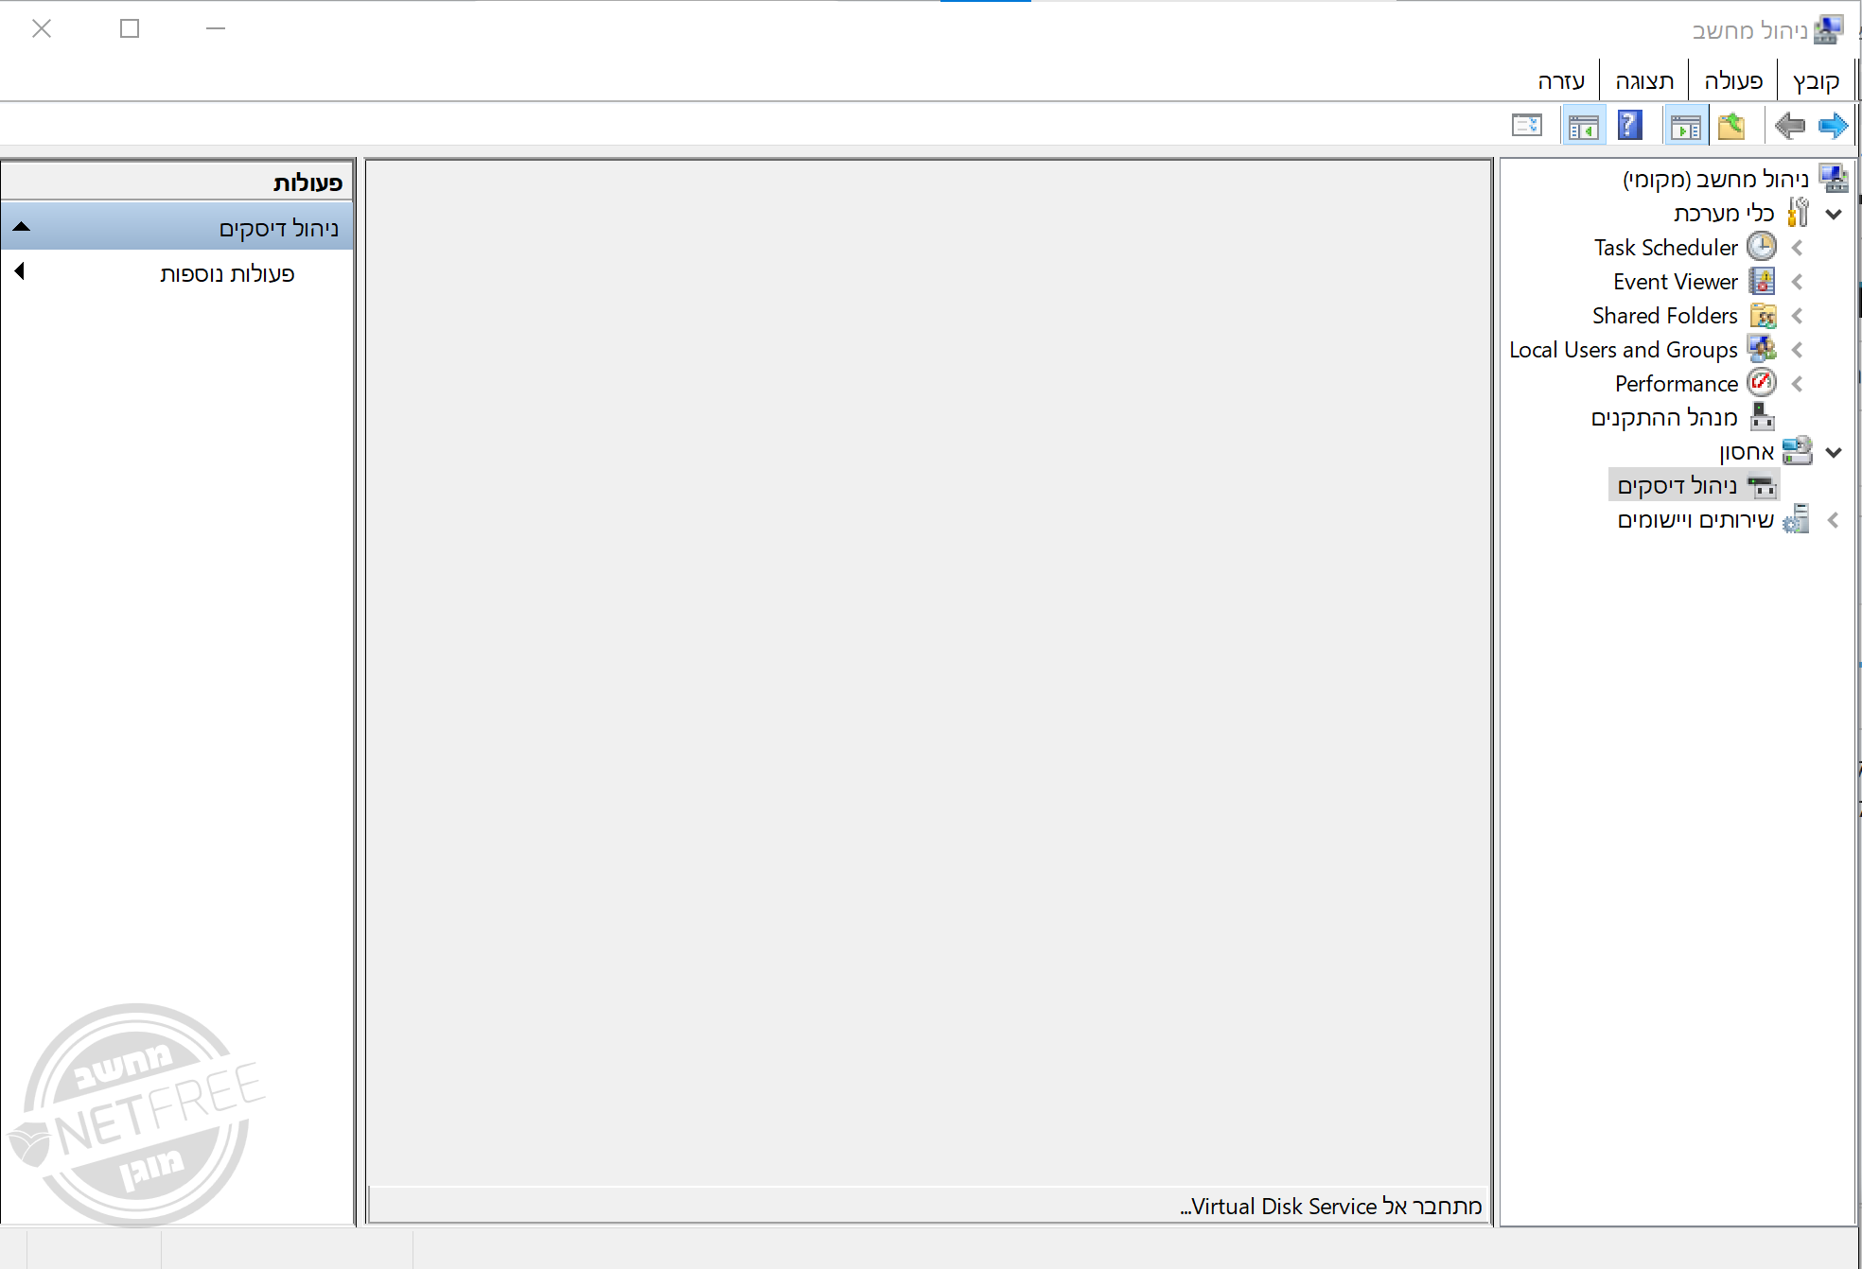
Task: Open the תצוגה menu
Action: click(x=1643, y=81)
